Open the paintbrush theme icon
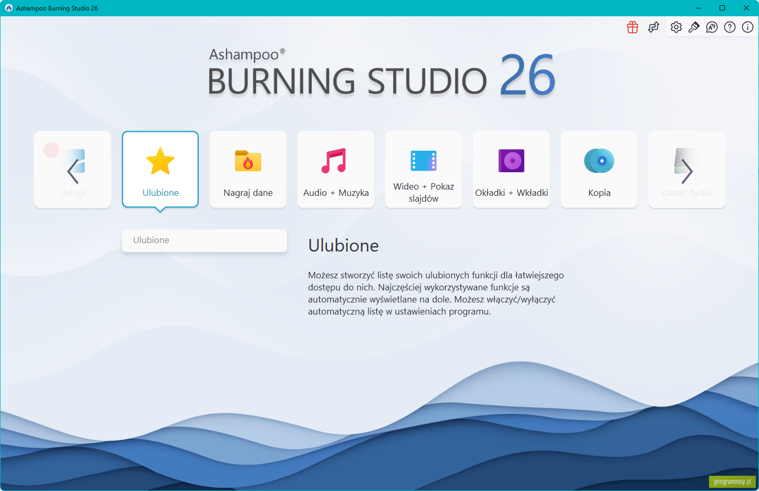 694,27
